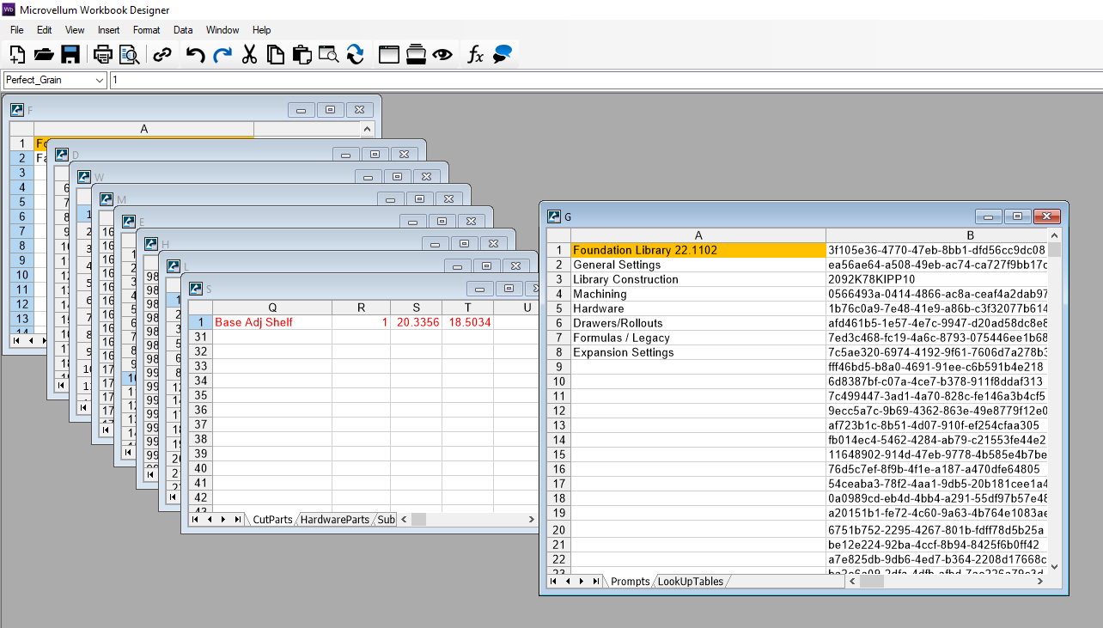Create a new workbook from the toolbar
The image size is (1103, 628).
coord(17,54)
